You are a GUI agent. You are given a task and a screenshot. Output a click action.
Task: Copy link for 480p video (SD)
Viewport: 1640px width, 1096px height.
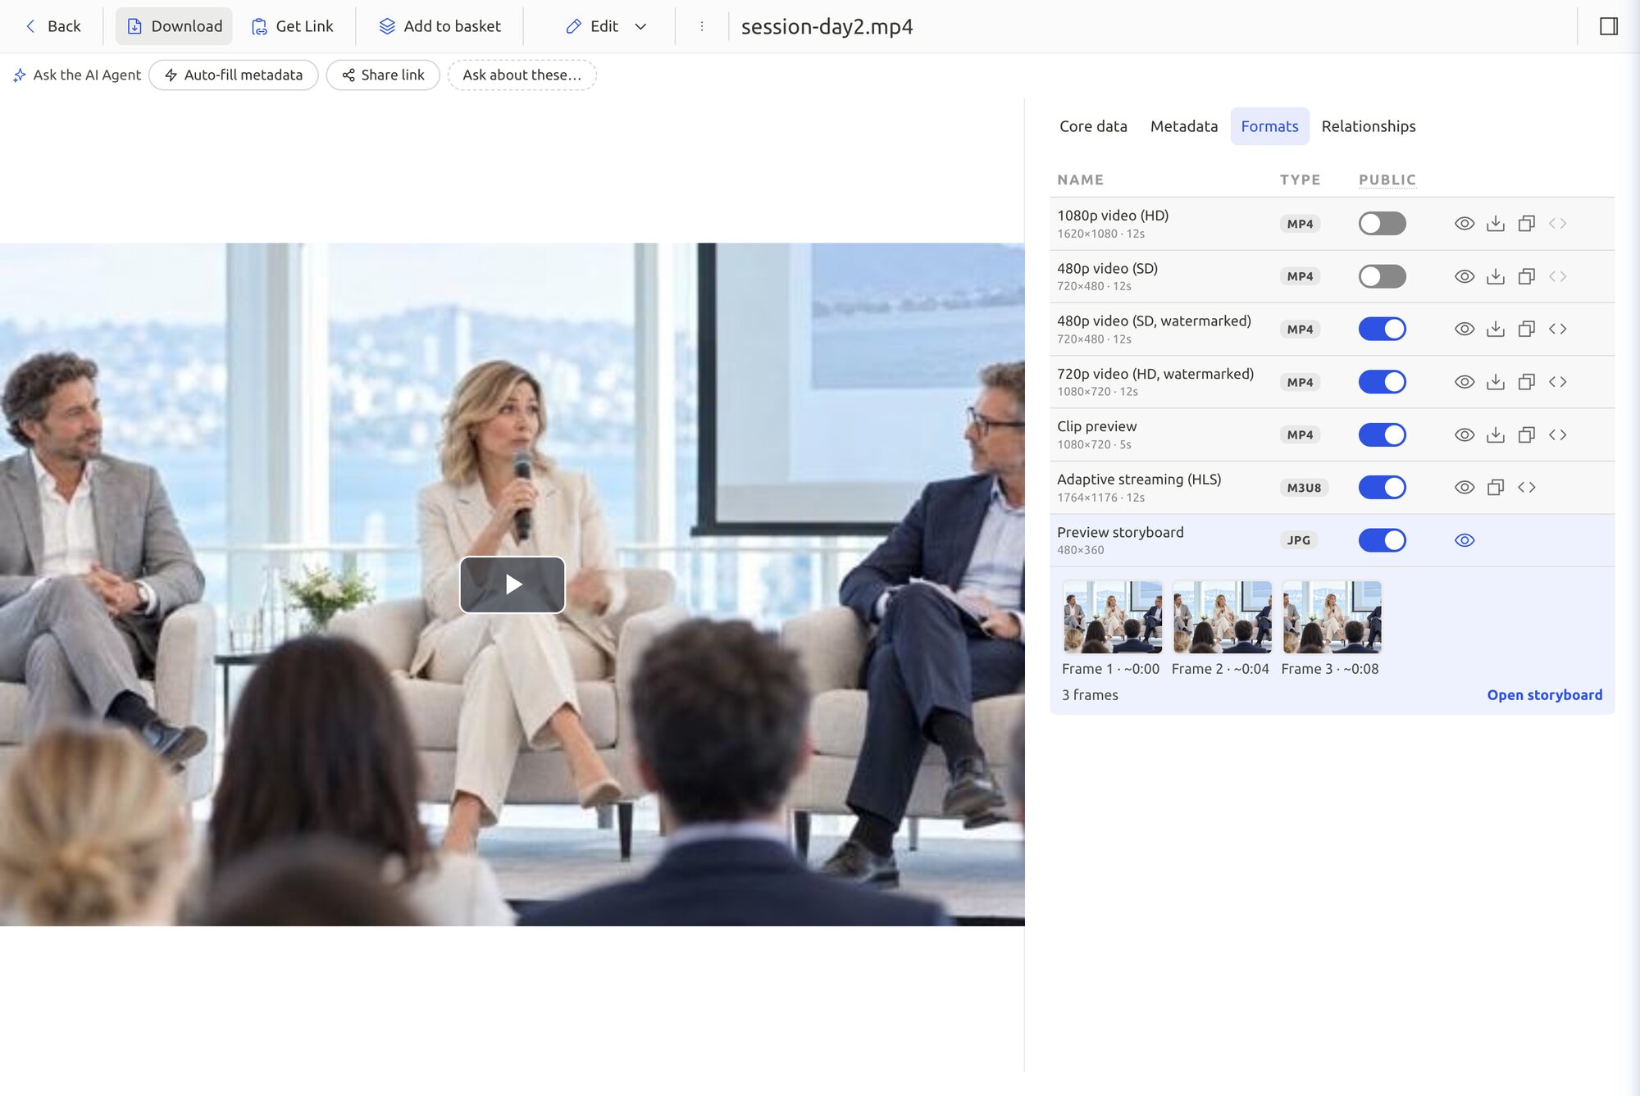point(1527,276)
